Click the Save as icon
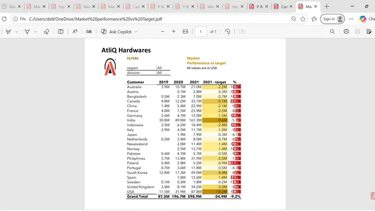375x211 pixels. (369, 32)
